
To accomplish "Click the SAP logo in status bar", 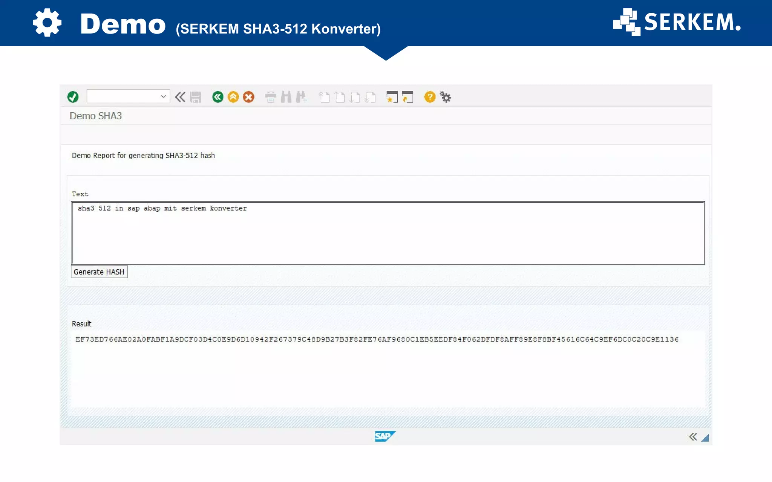I will (x=385, y=436).
